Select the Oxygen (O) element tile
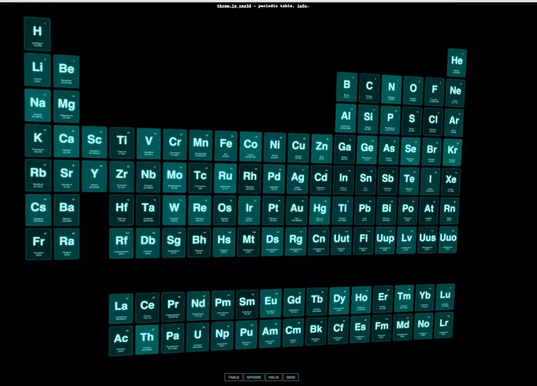Image resolution: width=537 pixels, height=386 pixels. [x=413, y=90]
